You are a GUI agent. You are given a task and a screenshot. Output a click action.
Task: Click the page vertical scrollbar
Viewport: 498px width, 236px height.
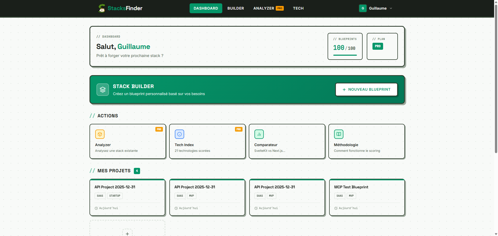[496, 79]
